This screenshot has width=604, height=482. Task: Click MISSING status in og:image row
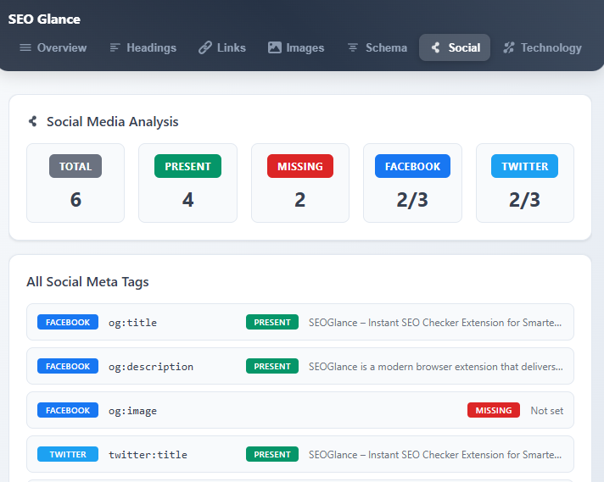tap(494, 411)
